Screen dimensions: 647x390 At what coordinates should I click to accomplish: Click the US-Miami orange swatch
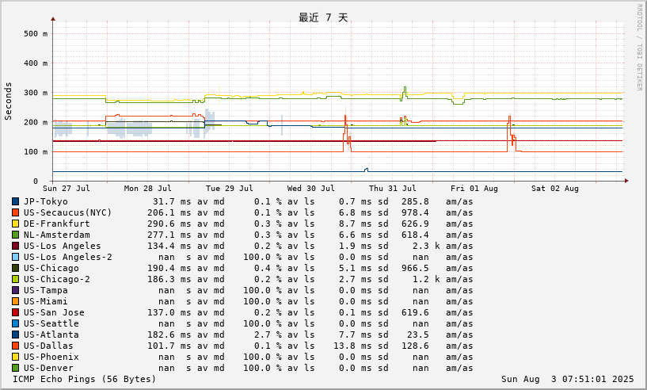(15, 301)
